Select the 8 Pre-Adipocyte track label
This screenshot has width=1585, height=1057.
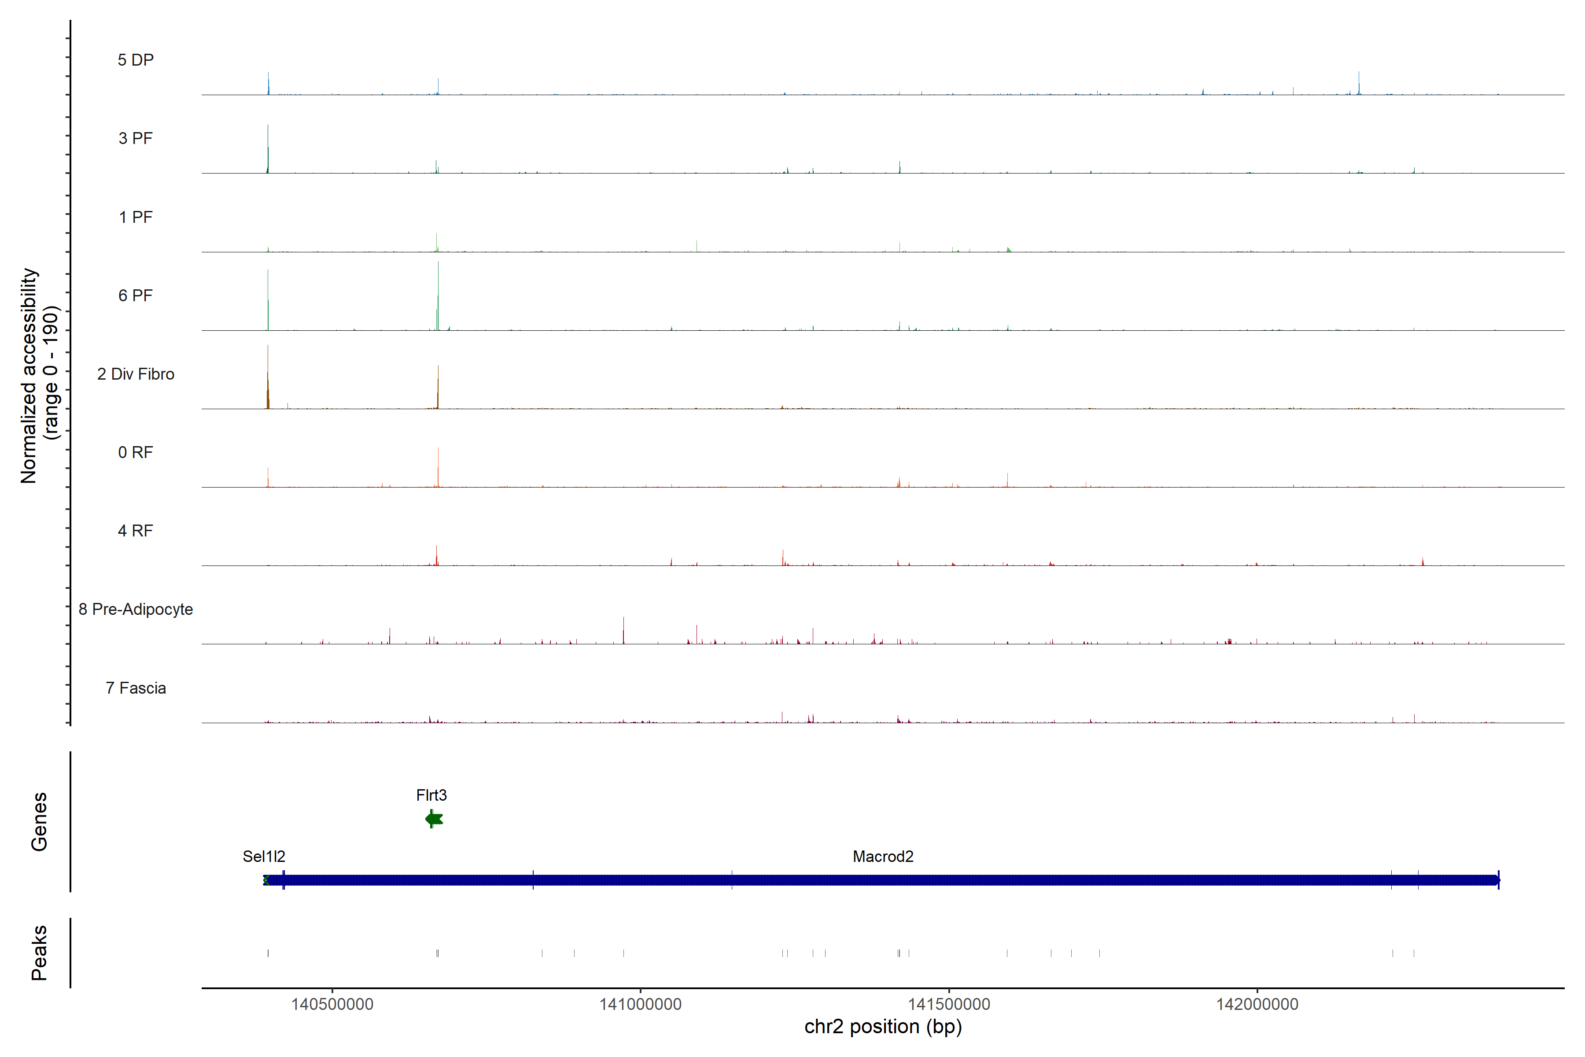click(x=136, y=610)
